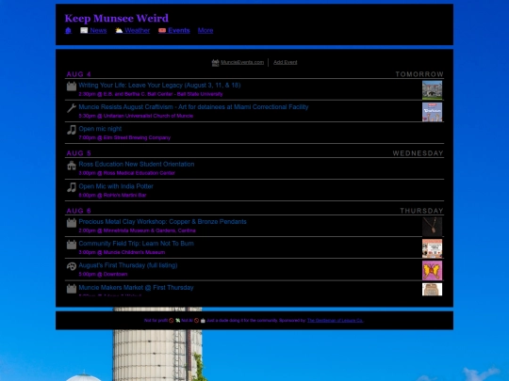Click the 3:00pm @ Muncie Children's Museum text
This screenshot has height=381, width=509.
[x=122, y=252]
